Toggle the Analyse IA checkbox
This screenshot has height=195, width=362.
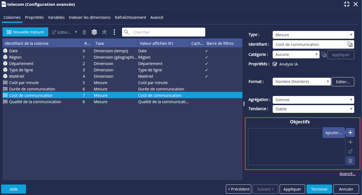275,64
